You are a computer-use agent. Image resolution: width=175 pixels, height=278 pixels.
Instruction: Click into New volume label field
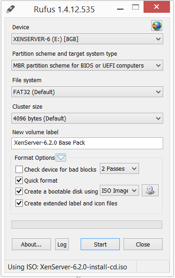point(87,143)
